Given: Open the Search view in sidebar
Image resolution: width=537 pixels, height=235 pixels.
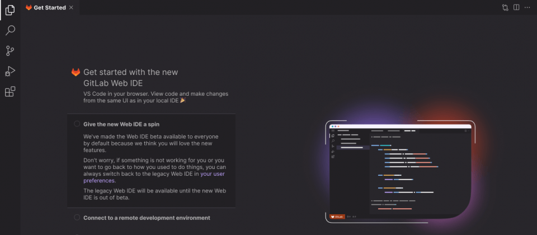Looking at the screenshot, I should point(10,30).
